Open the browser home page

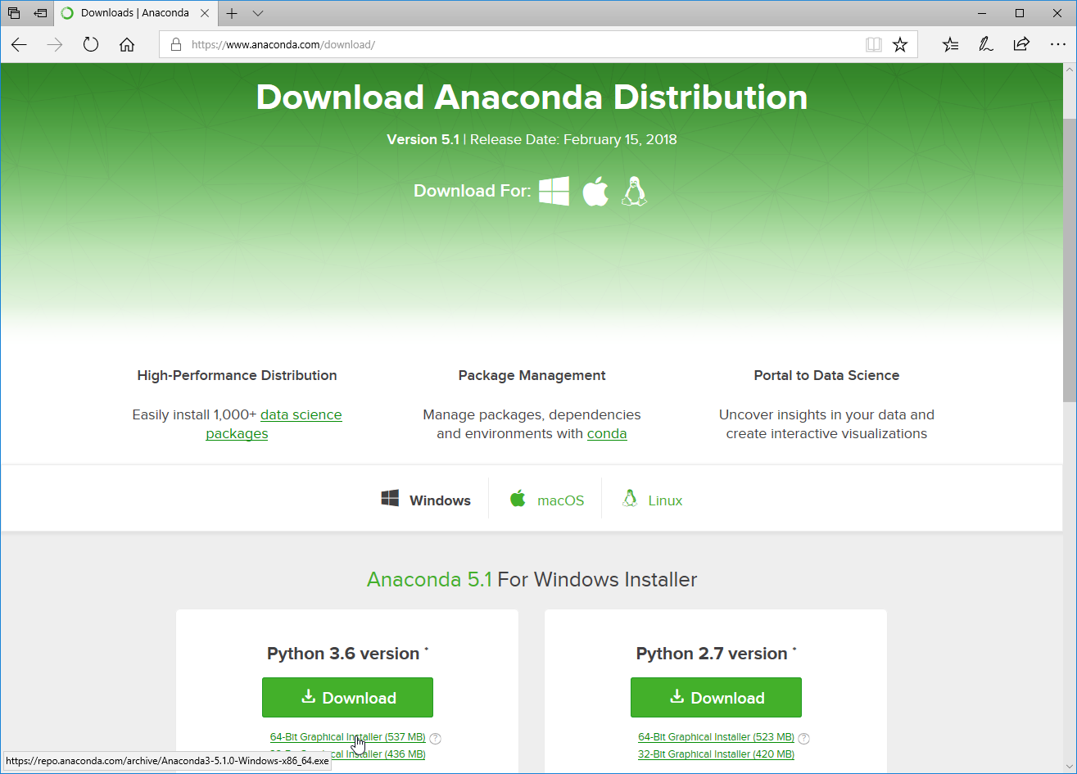[x=127, y=44]
